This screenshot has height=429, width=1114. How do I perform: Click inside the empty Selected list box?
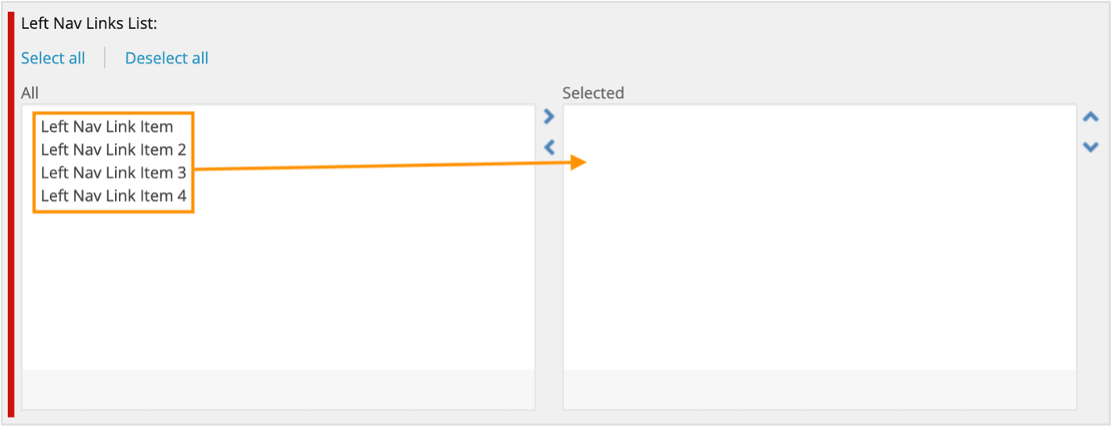pos(819,257)
